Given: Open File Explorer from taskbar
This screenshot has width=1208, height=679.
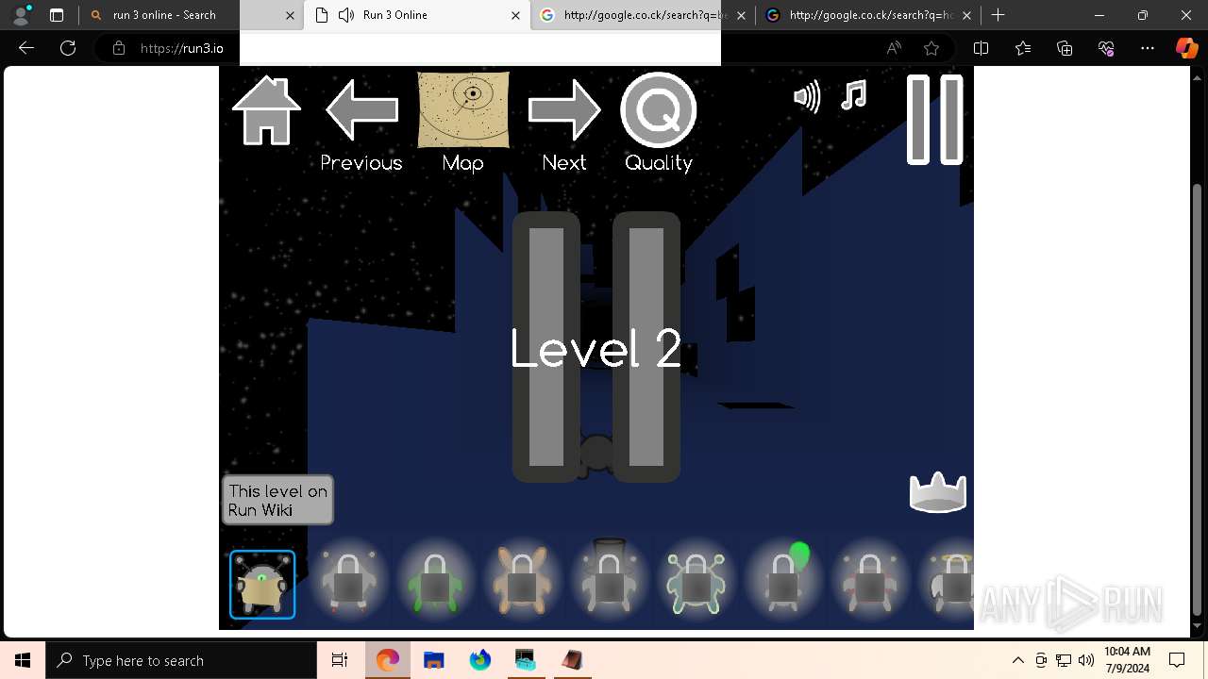Looking at the screenshot, I should pos(434,660).
